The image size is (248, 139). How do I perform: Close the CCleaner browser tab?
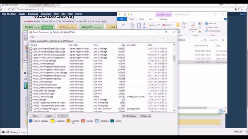click(53, 5)
